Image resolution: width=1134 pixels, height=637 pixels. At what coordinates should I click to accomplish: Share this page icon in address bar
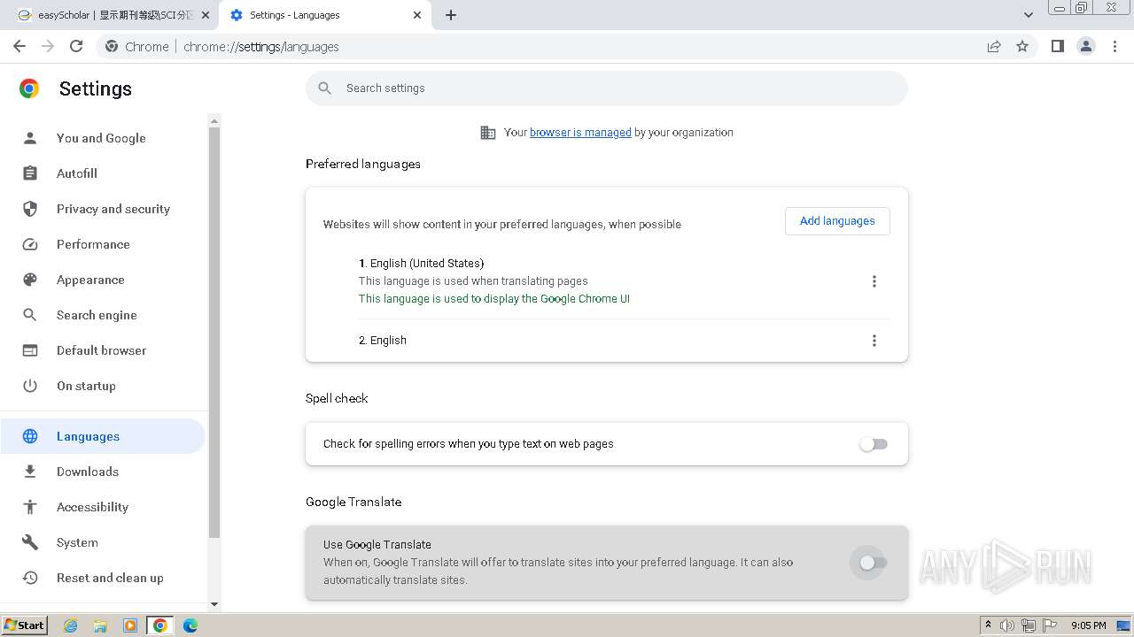[x=994, y=46]
